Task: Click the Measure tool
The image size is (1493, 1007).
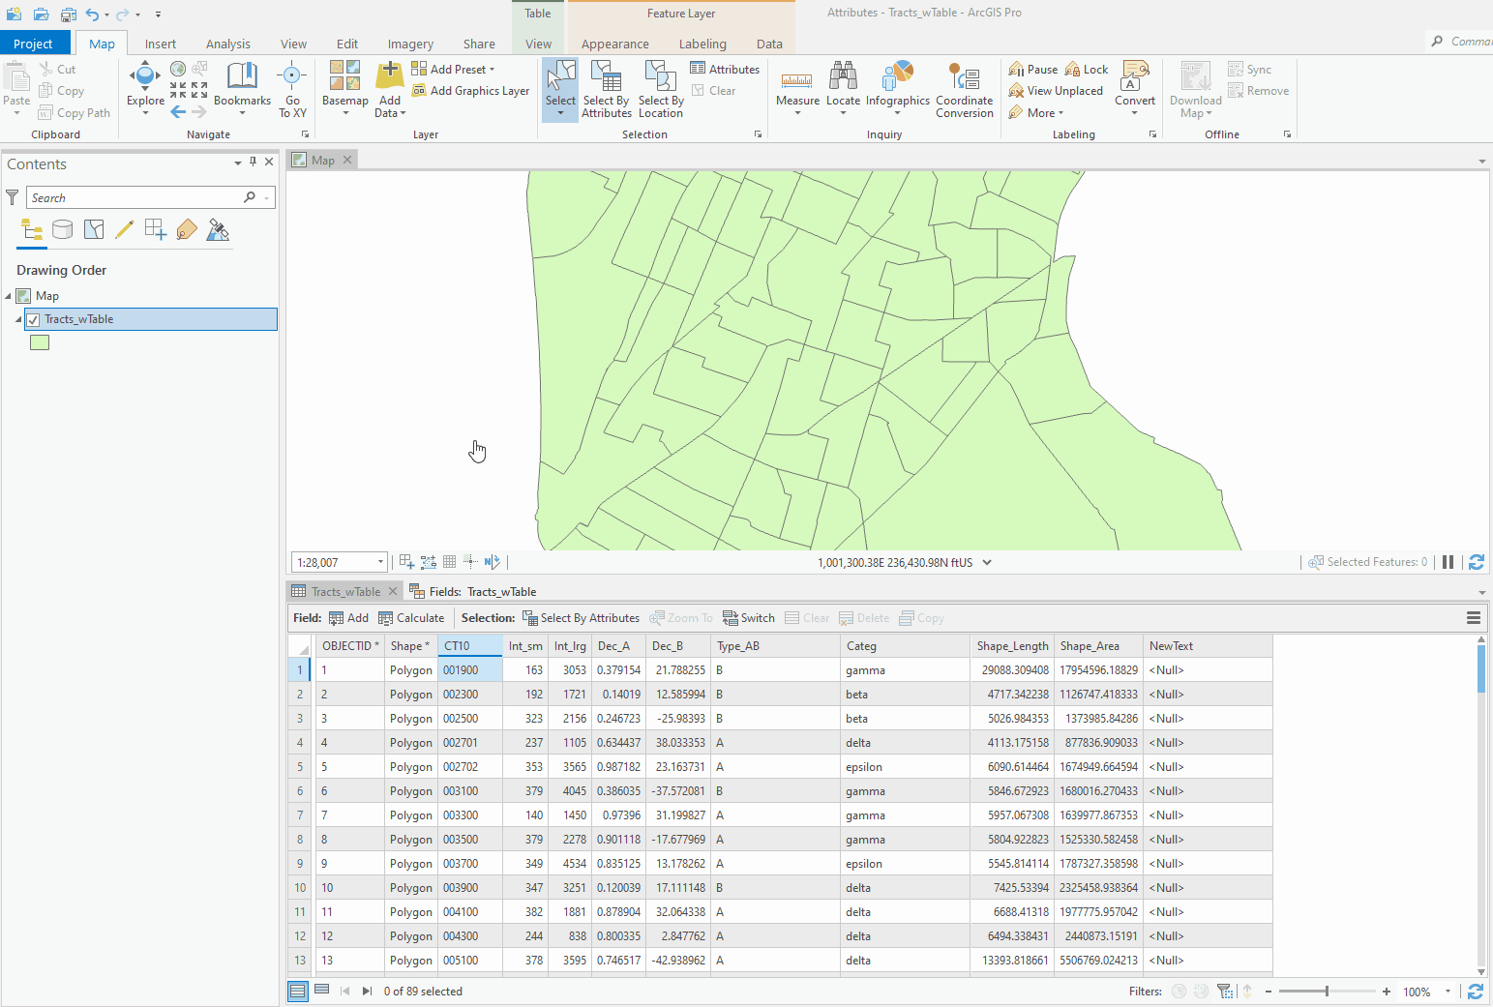Action: pyautogui.click(x=797, y=87)
